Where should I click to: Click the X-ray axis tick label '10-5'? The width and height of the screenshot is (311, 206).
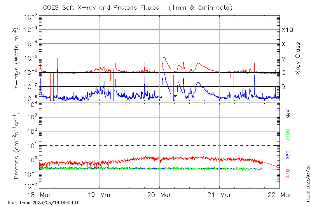pos(31,58)
